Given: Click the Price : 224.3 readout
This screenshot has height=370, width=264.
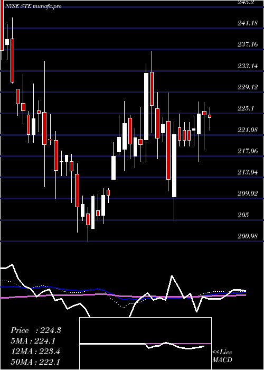Looking at the screenshot, I should (36, 330).
